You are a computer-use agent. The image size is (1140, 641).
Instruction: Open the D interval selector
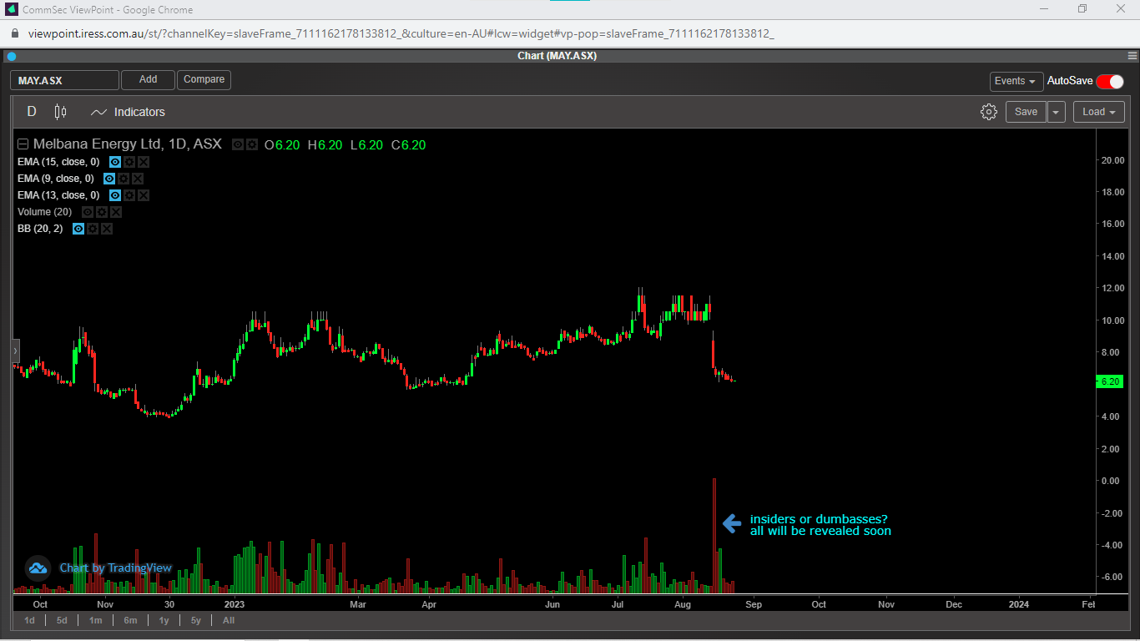[32, 112]
